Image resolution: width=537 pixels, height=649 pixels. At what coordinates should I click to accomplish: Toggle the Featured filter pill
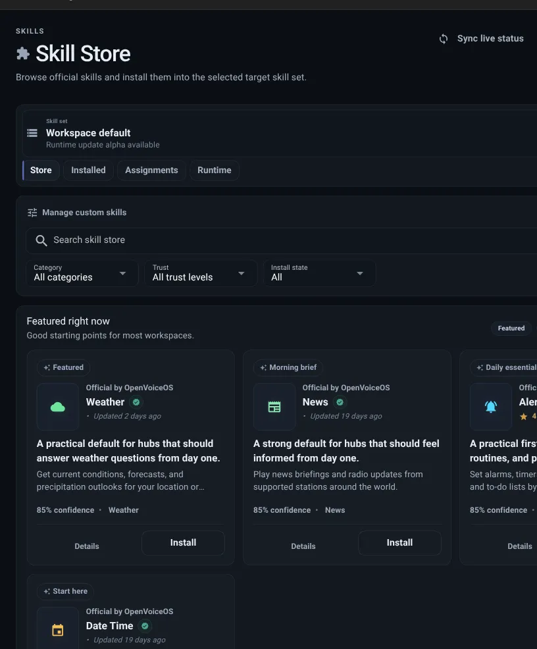tap(511, 328)
